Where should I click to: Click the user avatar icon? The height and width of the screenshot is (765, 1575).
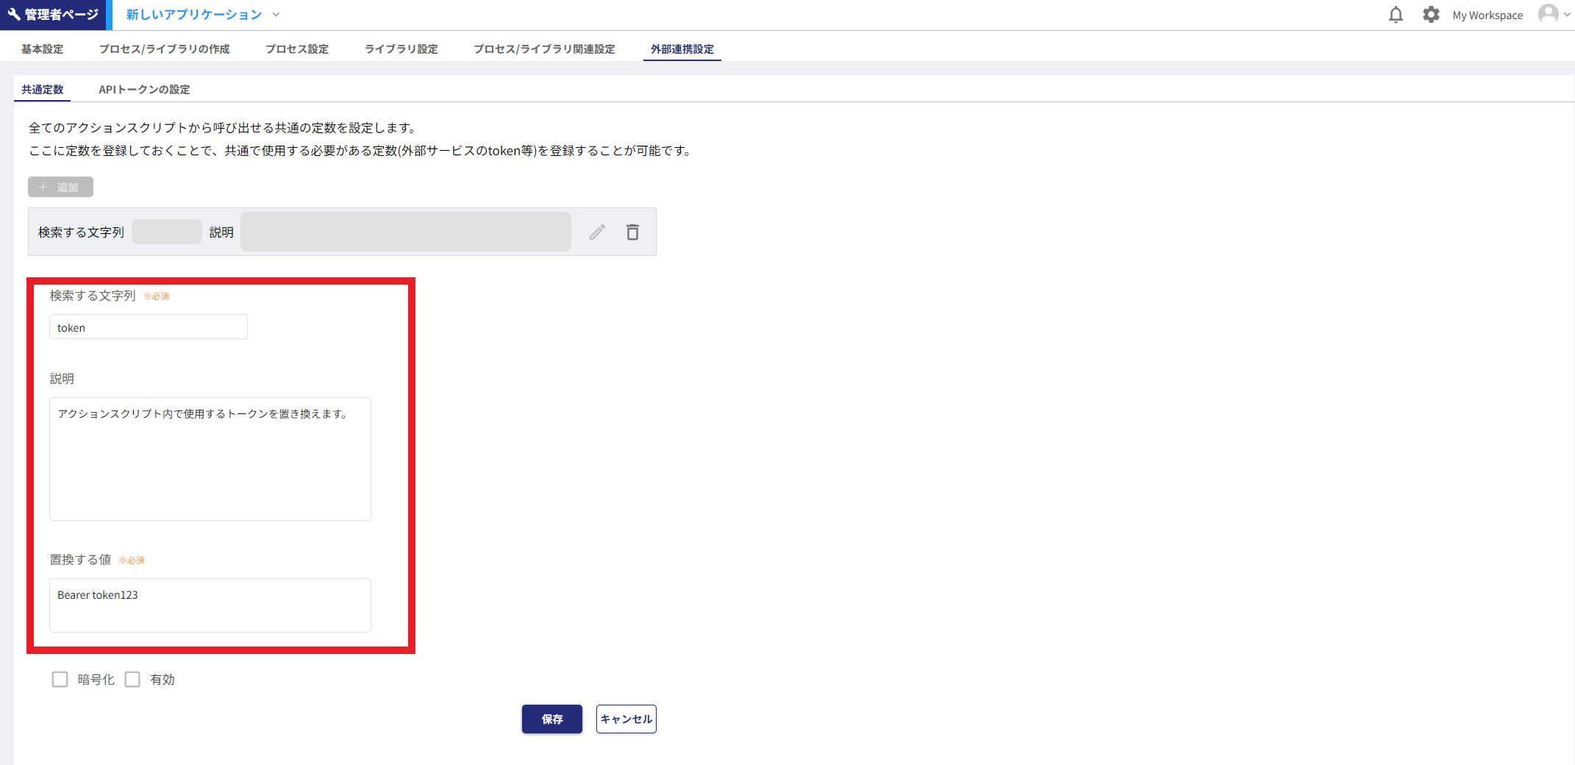(x=1548, y=14)
